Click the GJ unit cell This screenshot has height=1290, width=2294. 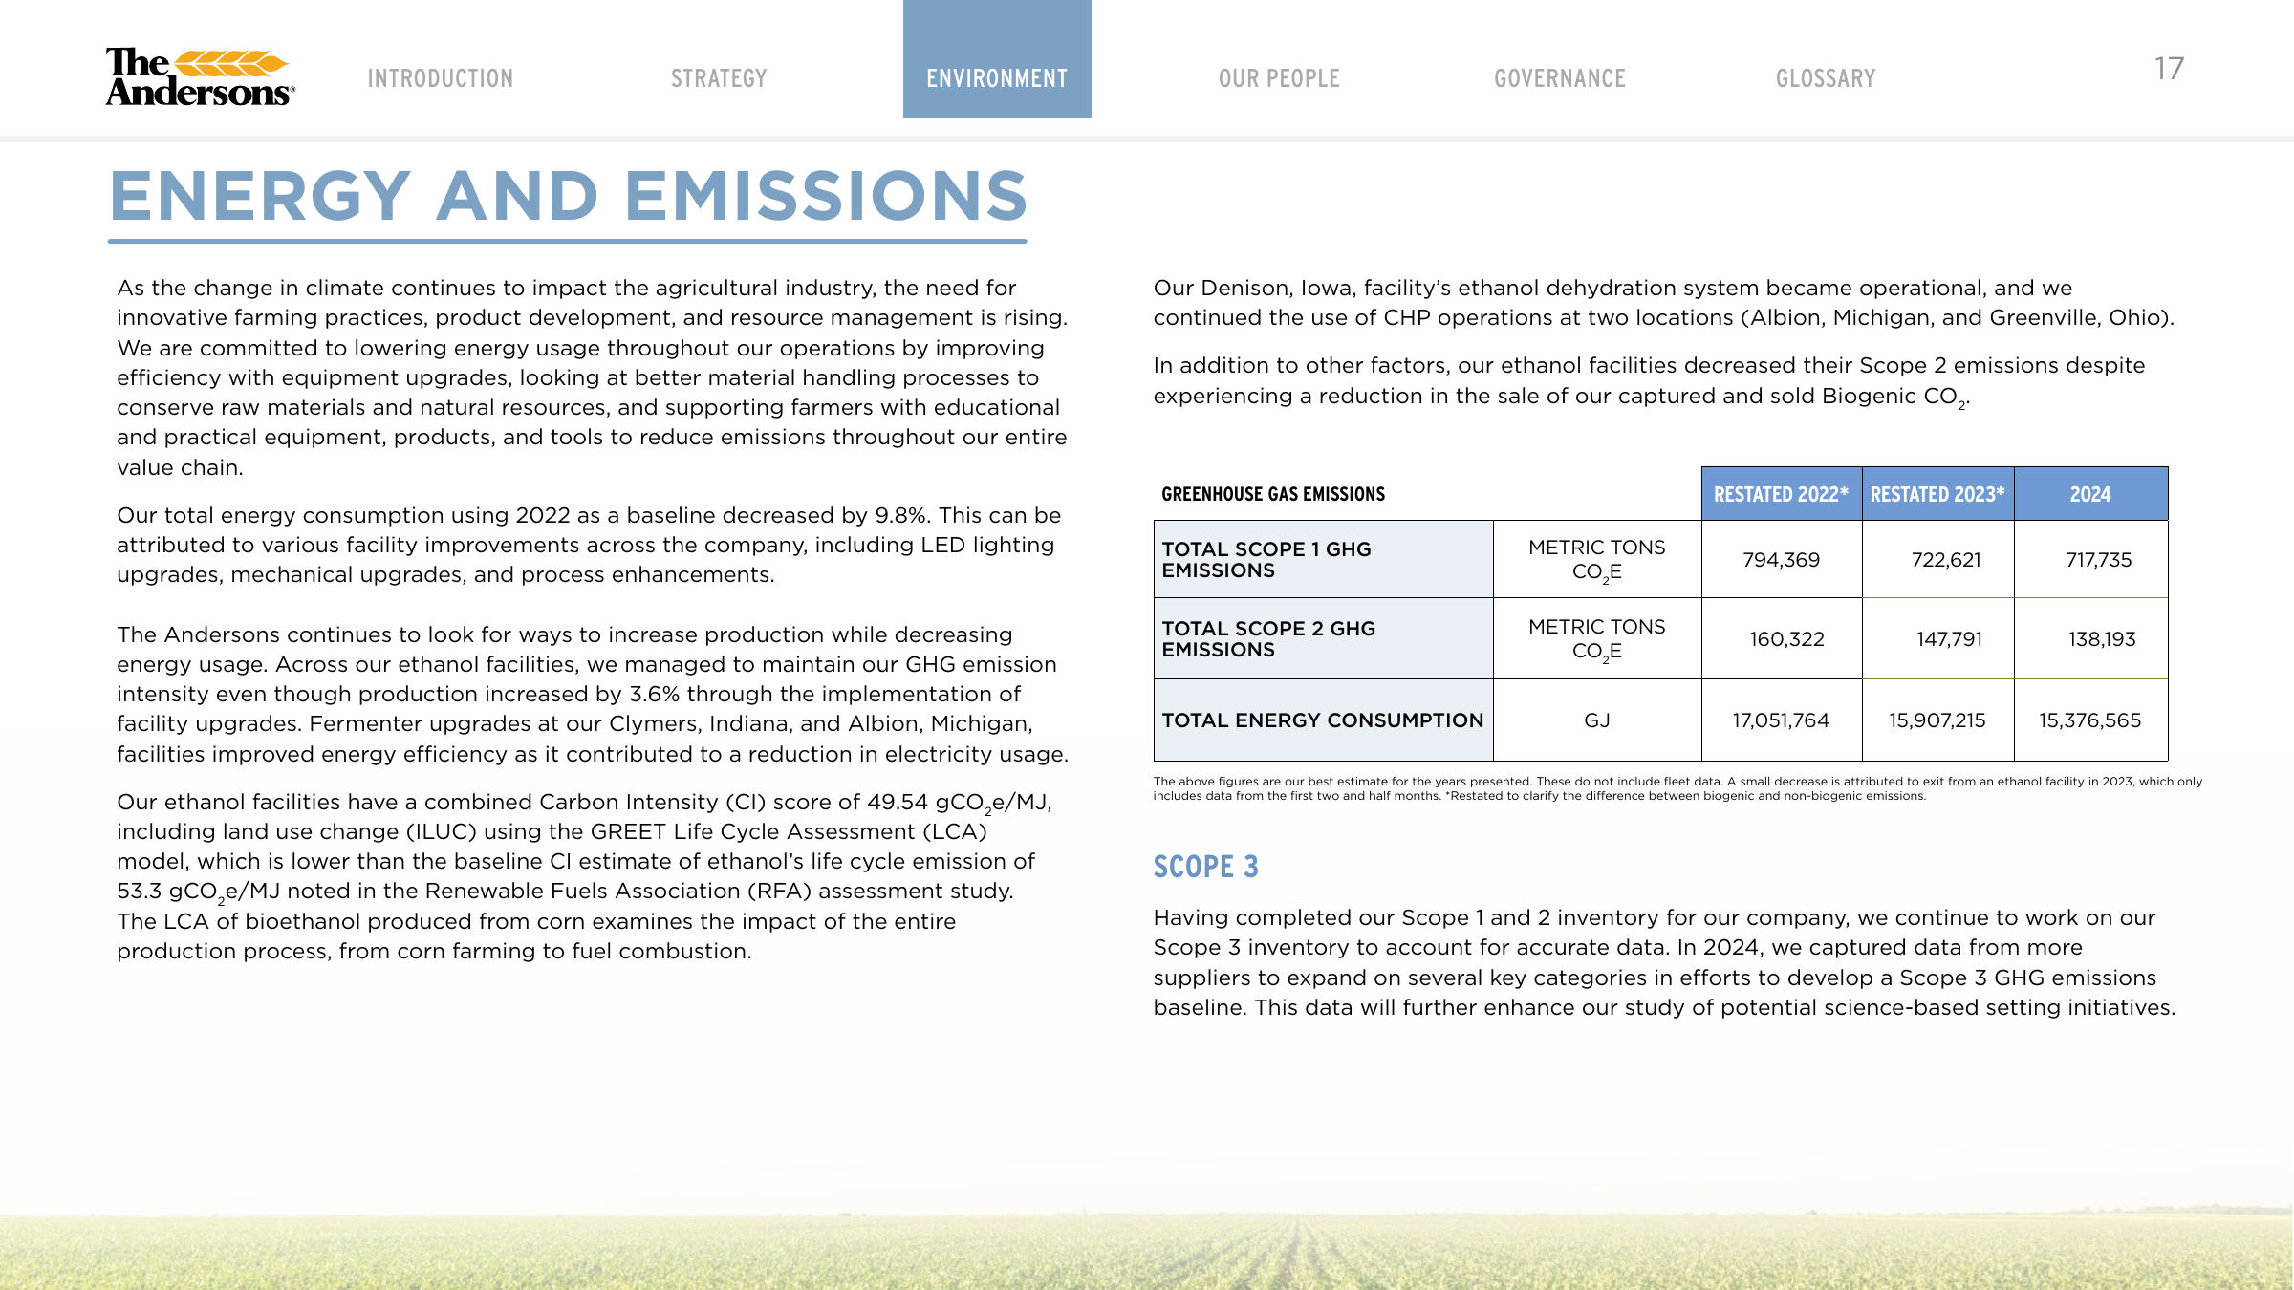(x=1597, y=720)
